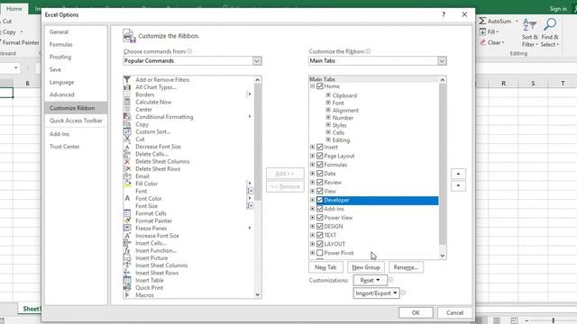Uncheck the Add-Ins tab checkbox
The height and width of the screenshot is (324, 577).
click(x=320, y=209)
